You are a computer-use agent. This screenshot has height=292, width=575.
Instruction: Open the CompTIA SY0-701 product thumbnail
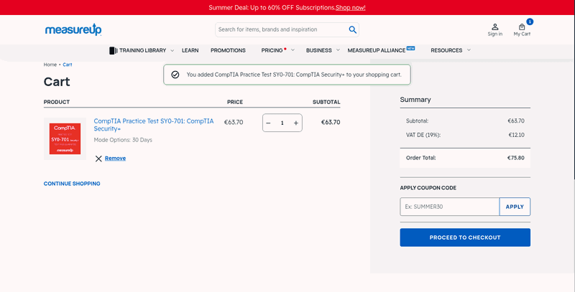(65, 138)
